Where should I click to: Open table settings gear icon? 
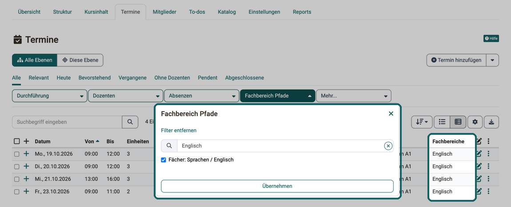click(x=475, y=122)
